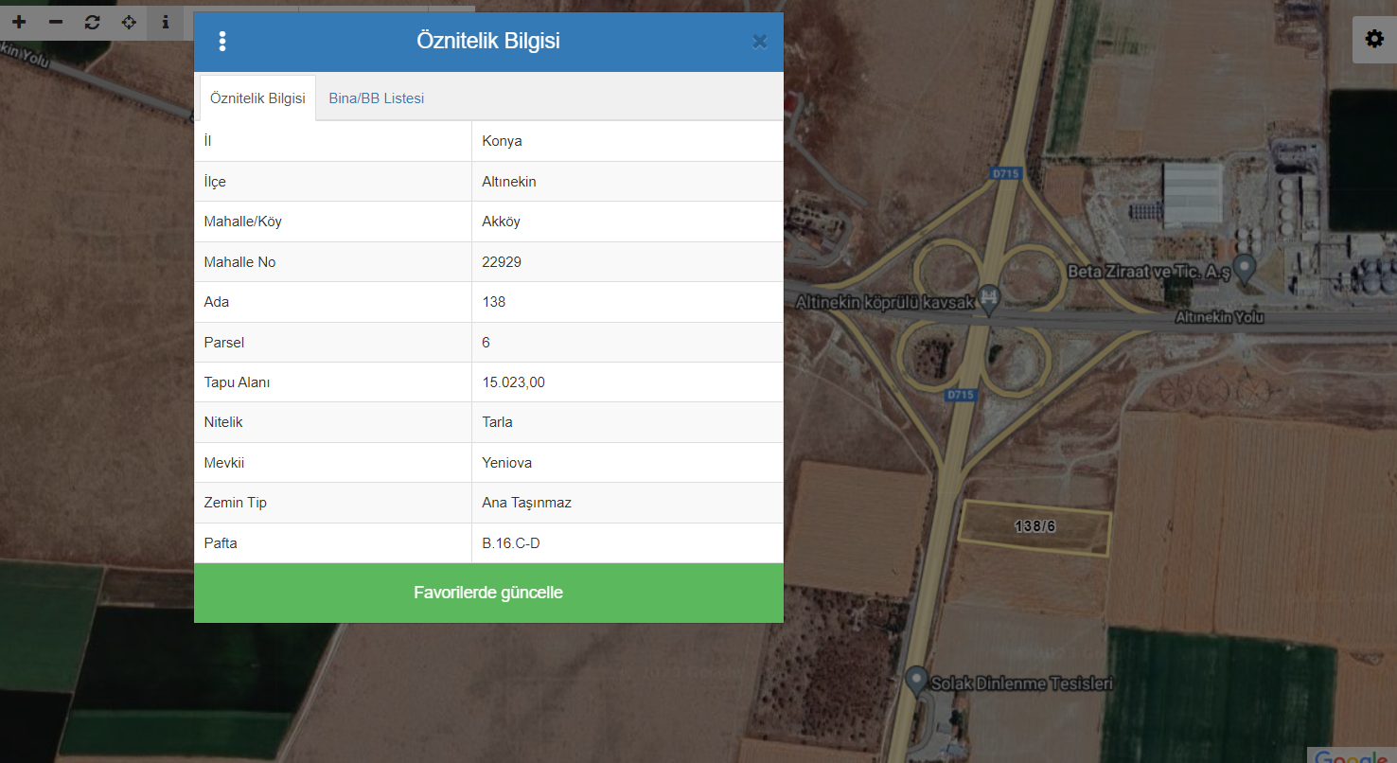
Task: Open the three-dot menu in dialog header
Action: (x=222, y=42)
